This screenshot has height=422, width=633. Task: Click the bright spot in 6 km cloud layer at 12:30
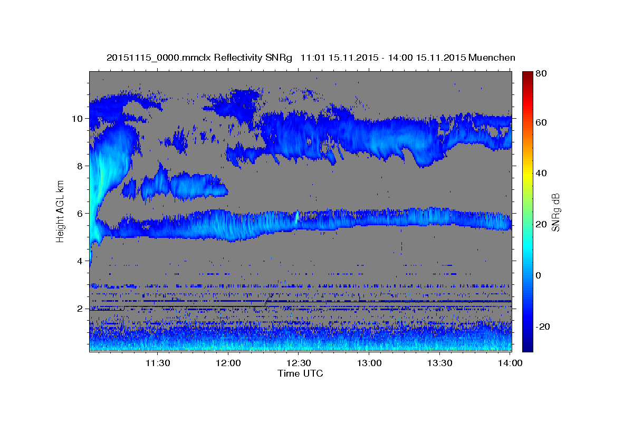297,216
